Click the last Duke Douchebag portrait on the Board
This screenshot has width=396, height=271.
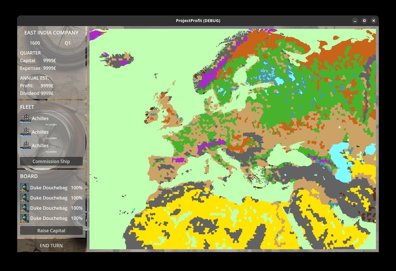tap(25, 218)
